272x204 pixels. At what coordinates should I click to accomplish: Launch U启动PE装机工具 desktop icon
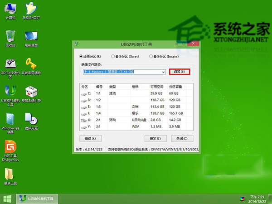(x=10, y=96)
